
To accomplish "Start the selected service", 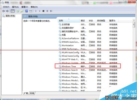I will tap(36, 11).
